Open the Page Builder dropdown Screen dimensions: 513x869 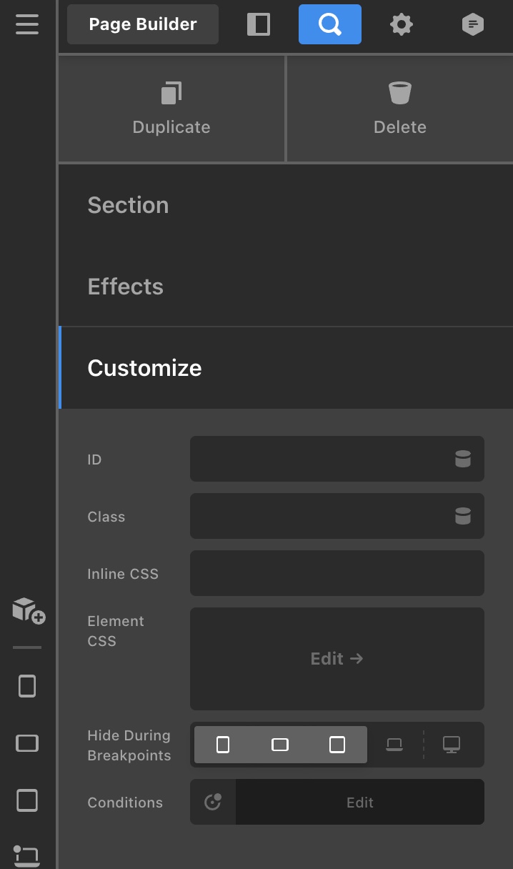[x=143, y=24]
